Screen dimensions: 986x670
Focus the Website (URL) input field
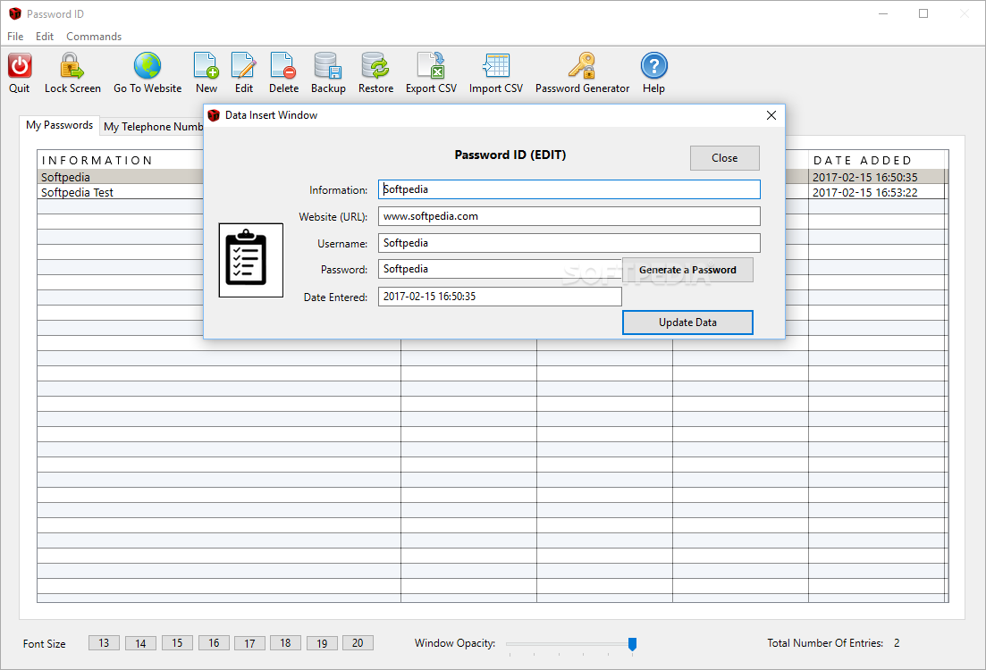[569, 216]
